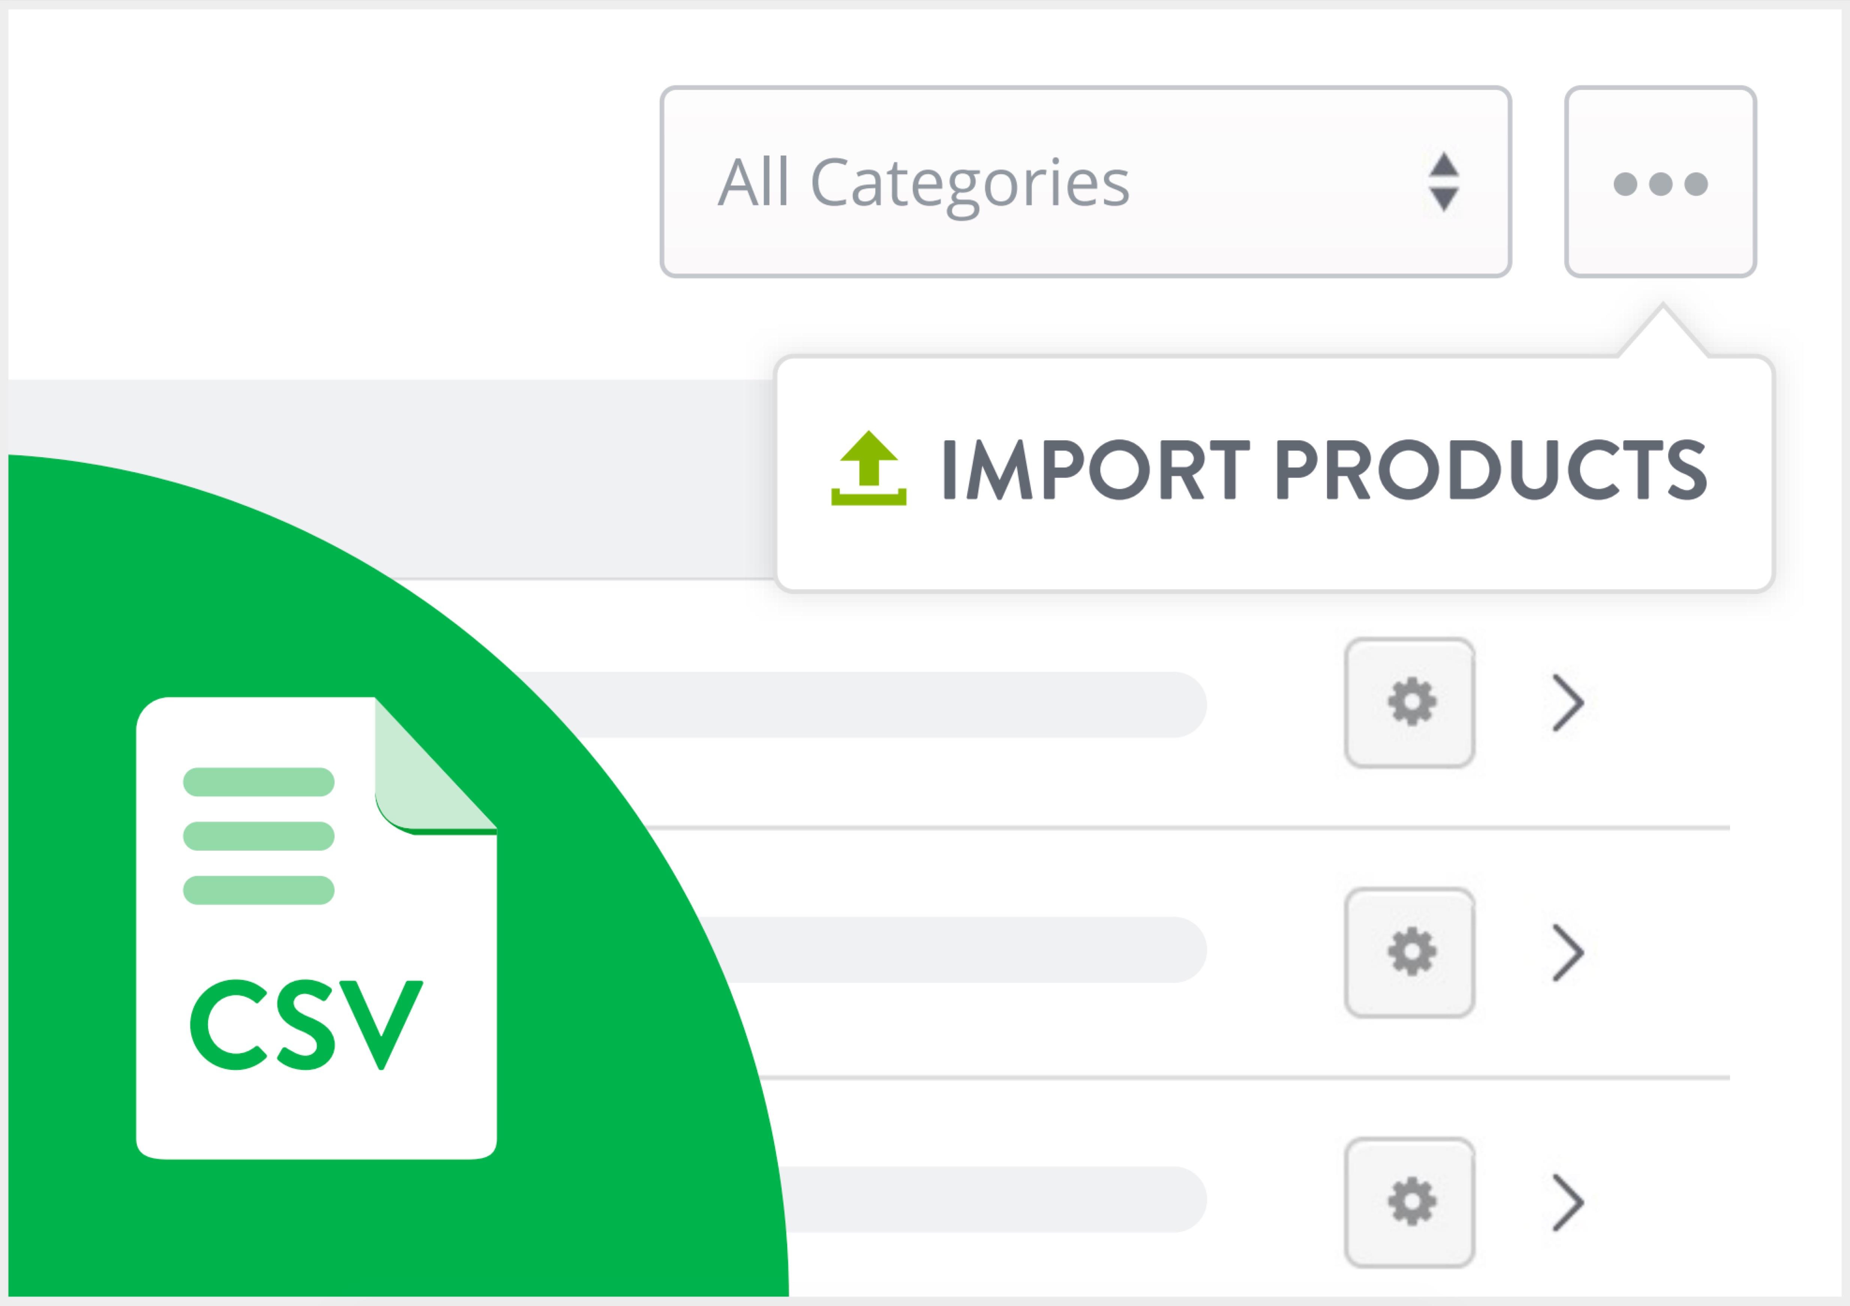
Task: Click the up-down arrows in category selector
Action: point(1443,182)
